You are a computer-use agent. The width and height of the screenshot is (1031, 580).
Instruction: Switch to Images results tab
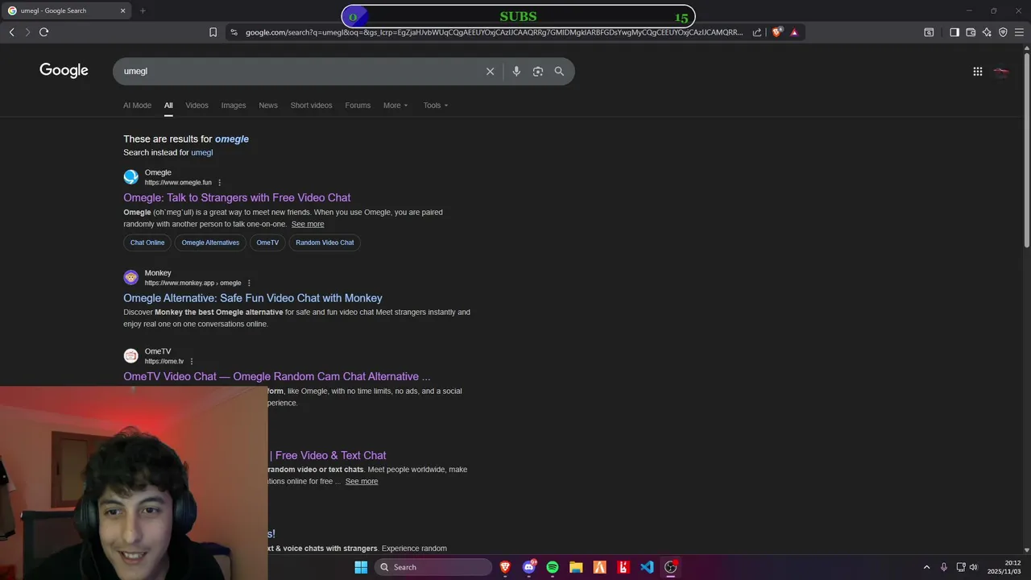[234, 106]
